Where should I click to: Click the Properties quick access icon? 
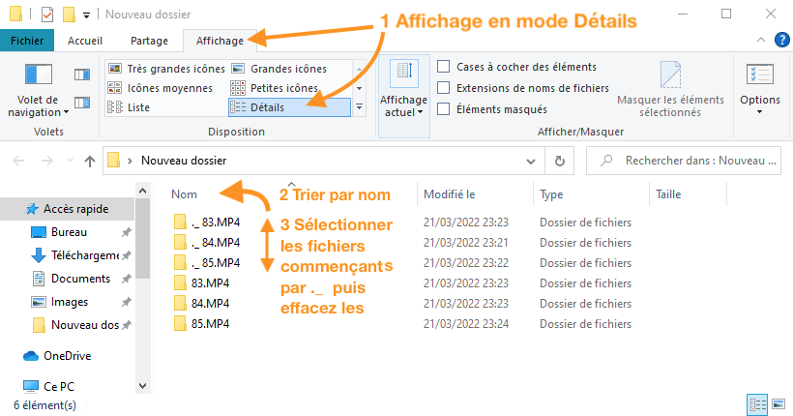click(47, 15)
